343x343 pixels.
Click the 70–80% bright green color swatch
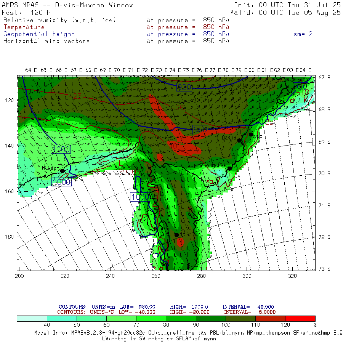tap(151, 319)
